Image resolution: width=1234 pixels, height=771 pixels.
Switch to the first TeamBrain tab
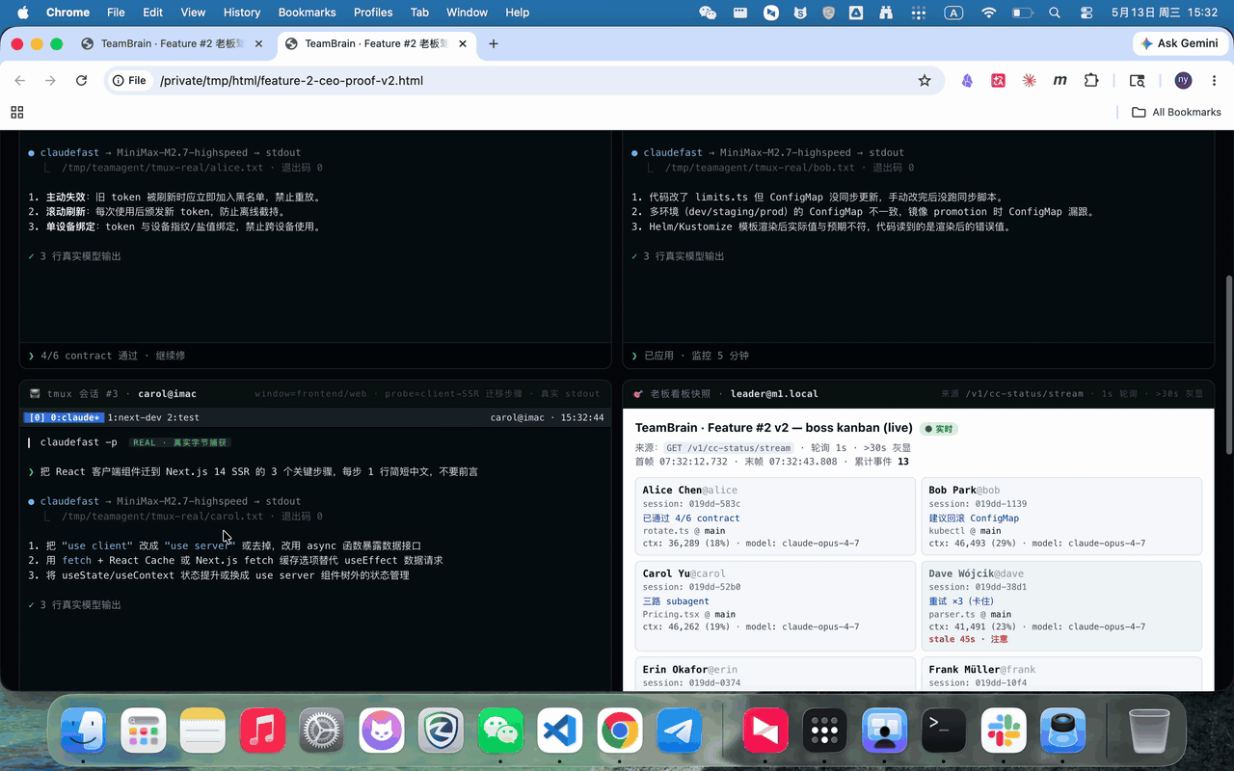pos(174,43)
